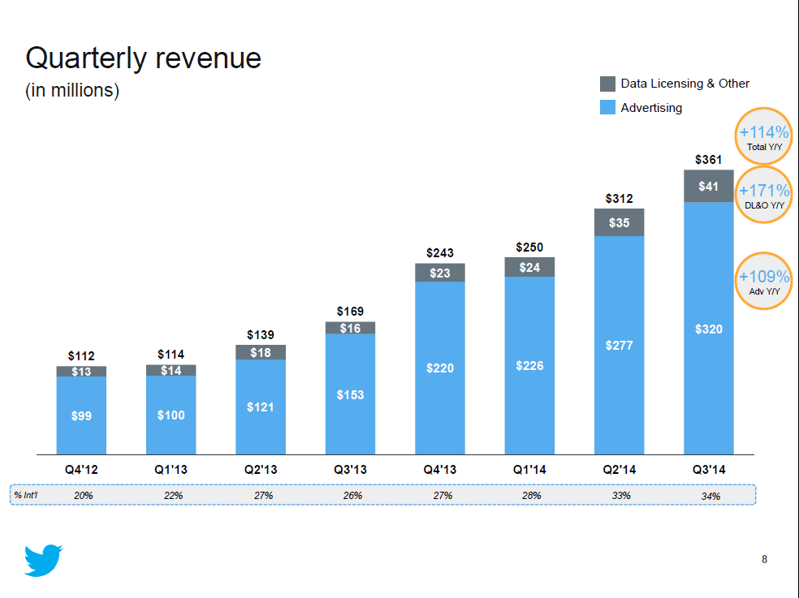Click the Twitter bird logo
This screenshot has height=598, width=799.
pos(44,560)
